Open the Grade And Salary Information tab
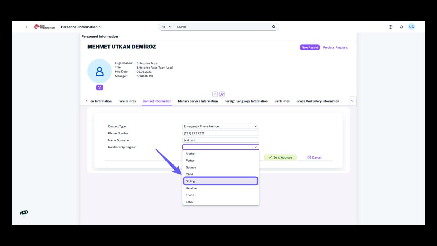The image size is (437, 246). coord(318,101)
